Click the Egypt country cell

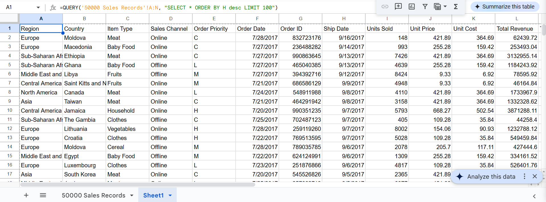pos(84,156)
